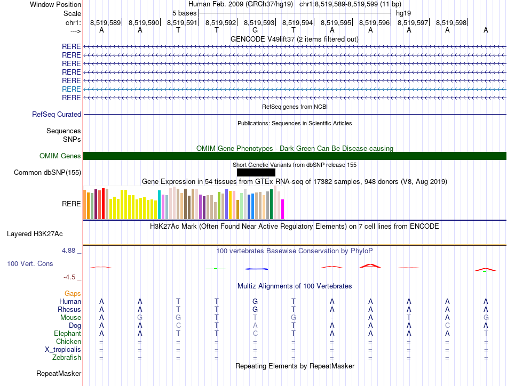The height and width of the screenshot is (386, 507).
Task: Click the RepeatMasker track label
Action: pyautogui.click(x=59, y=373)
